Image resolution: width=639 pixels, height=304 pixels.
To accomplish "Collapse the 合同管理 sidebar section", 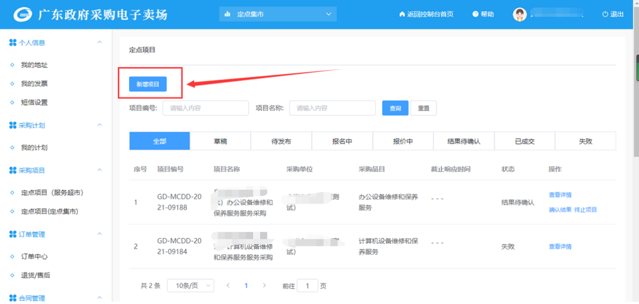I will pyautogui.click(x=99, y=298).
